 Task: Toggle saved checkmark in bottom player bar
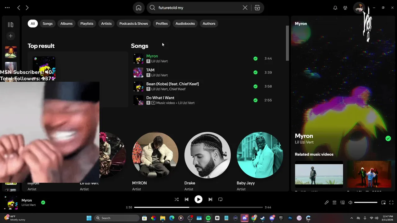(x=43, y=203)
